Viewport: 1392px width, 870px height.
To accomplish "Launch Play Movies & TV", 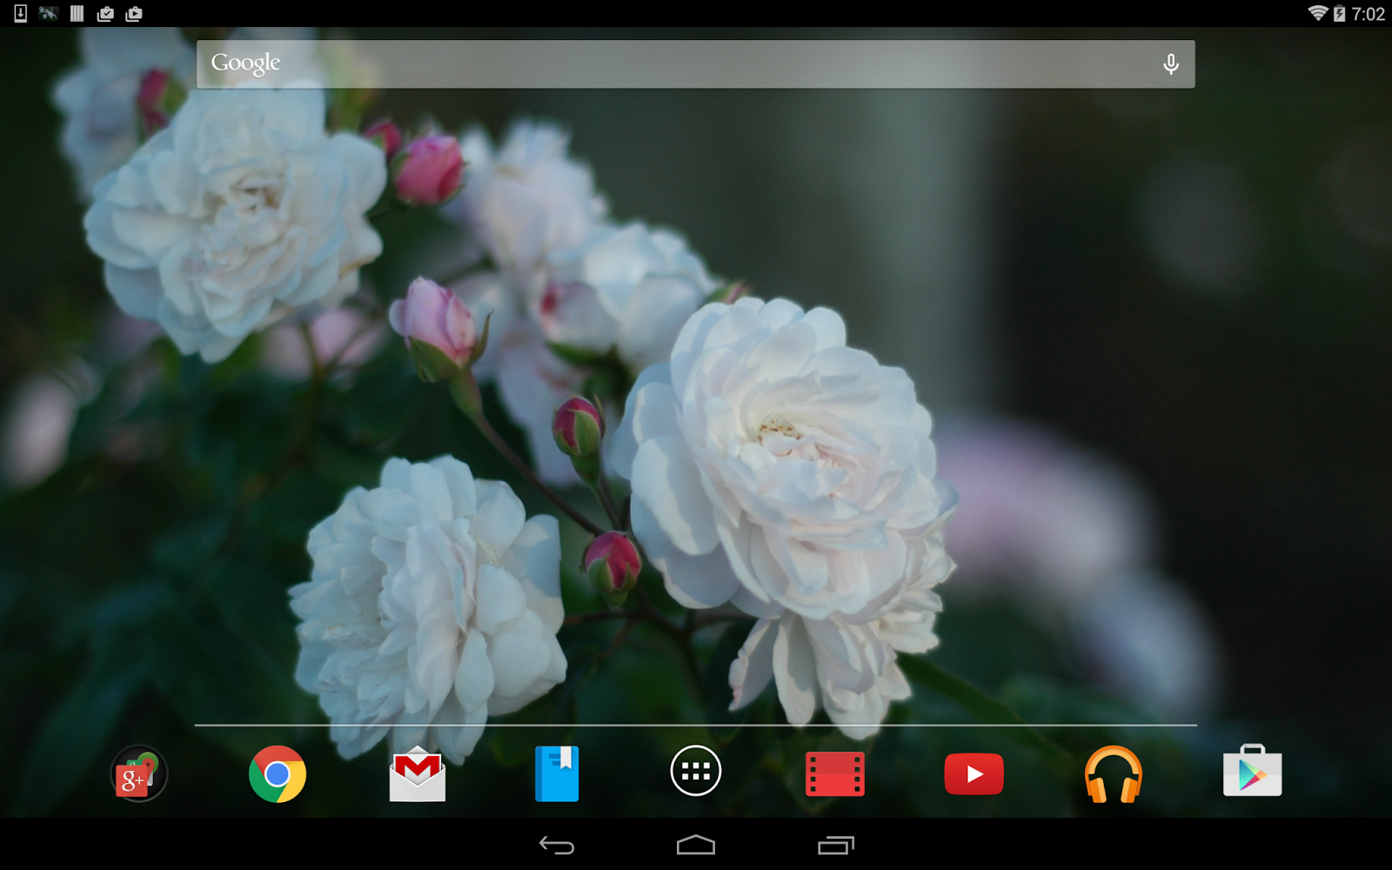I will click(x=835, y=773).
